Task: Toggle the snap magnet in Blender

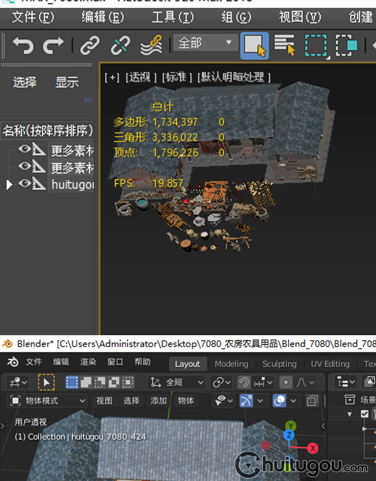Action: (x=244, y=382)
